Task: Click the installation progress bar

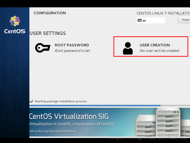Action: point(110,105)
